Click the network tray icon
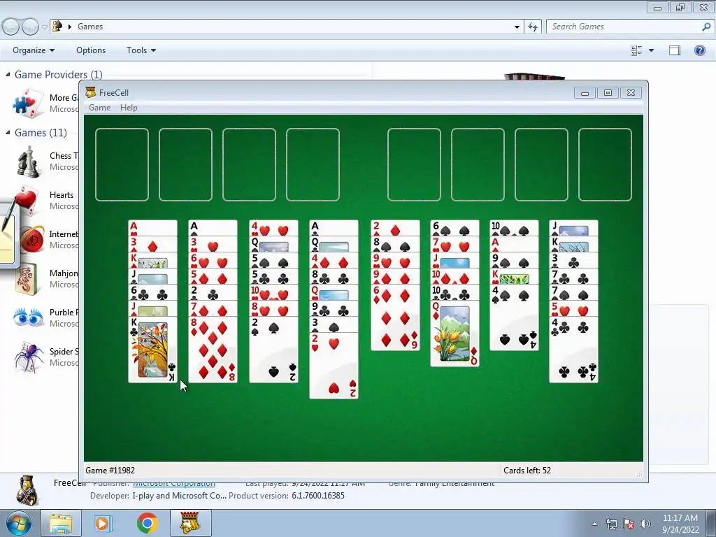The image size is (716, 537). 611,524
